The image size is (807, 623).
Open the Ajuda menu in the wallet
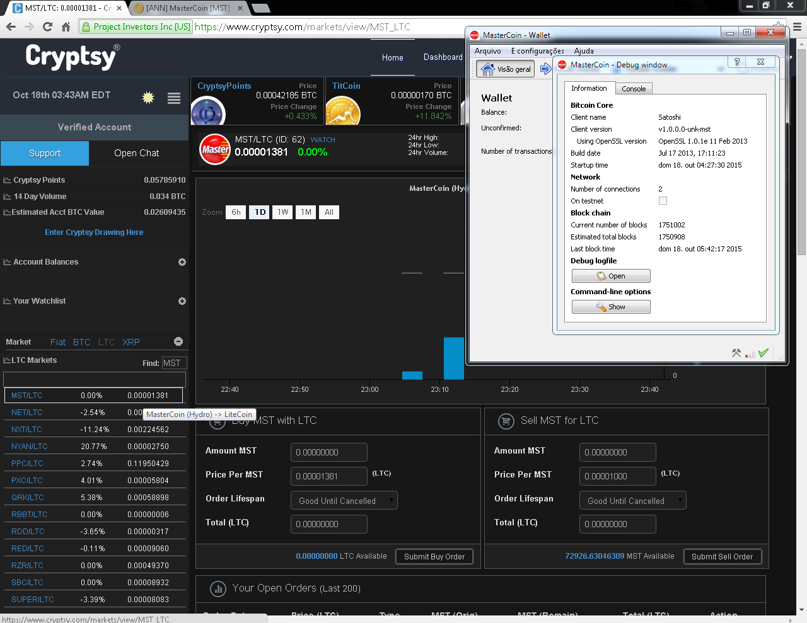pos(584,51)
